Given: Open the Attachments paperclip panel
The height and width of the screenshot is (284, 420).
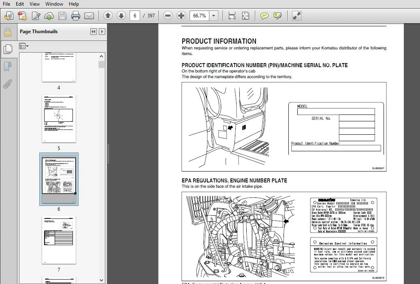Looking at the screenshot, I should tap(8, 84).
